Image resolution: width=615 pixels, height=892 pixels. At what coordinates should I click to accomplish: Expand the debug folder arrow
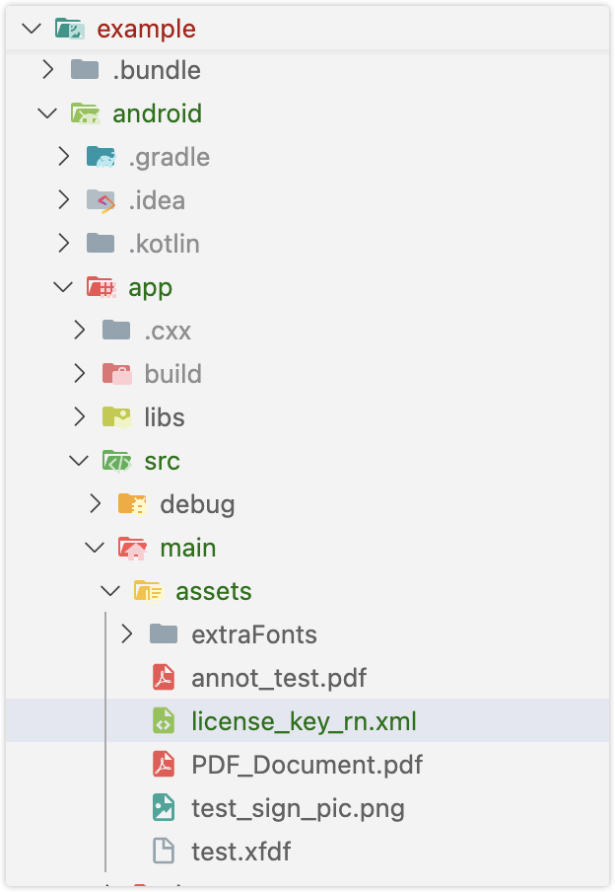(x=95, y=503)
